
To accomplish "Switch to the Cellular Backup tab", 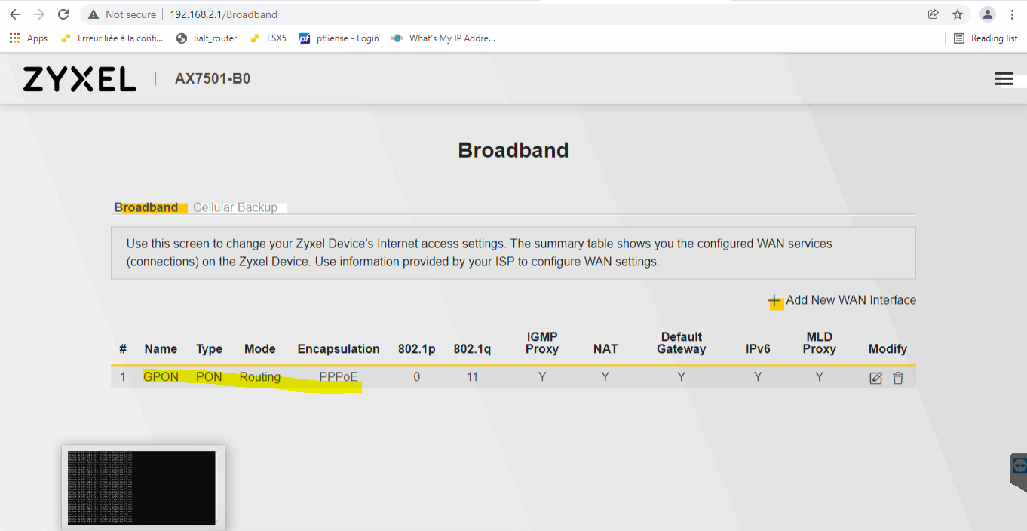I will (x=235, y=207).
